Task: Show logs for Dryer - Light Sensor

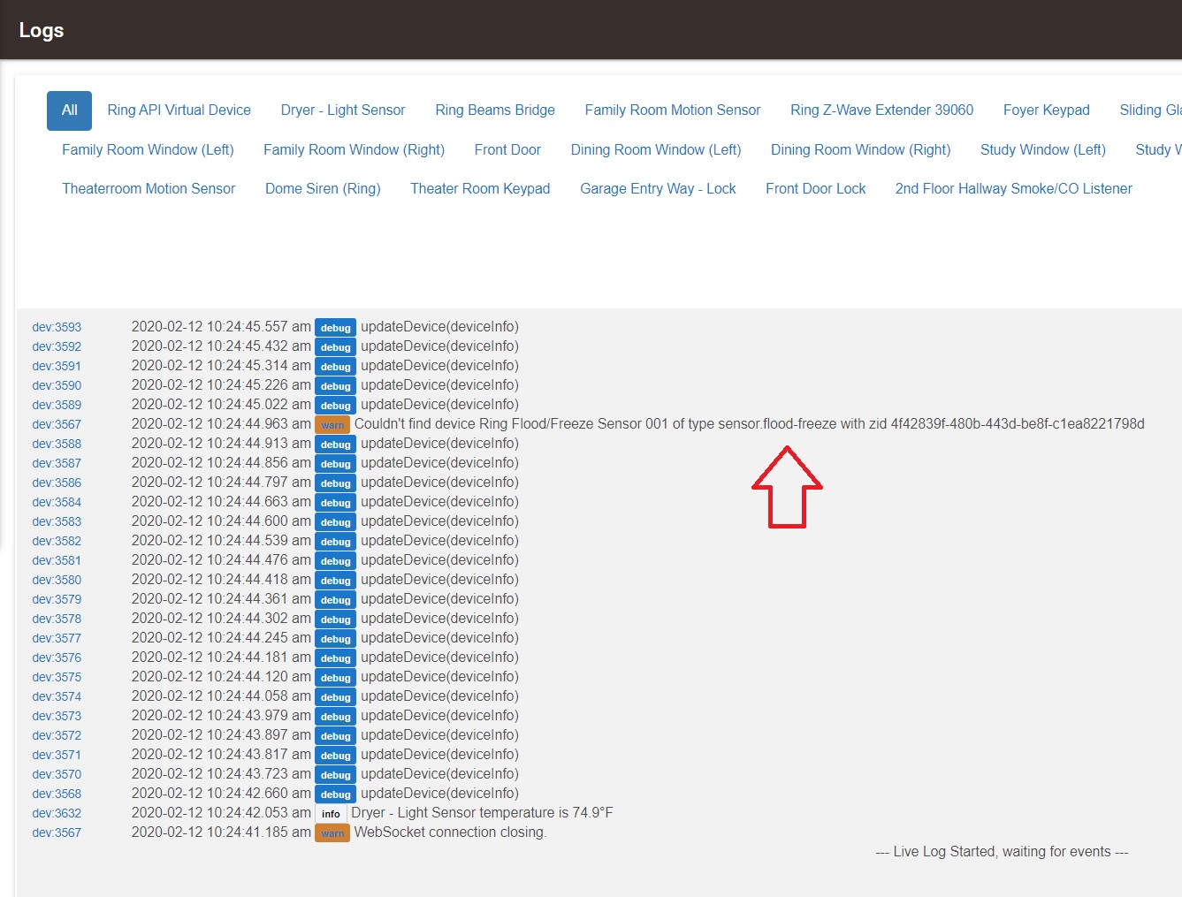Action: pos(342,110)
